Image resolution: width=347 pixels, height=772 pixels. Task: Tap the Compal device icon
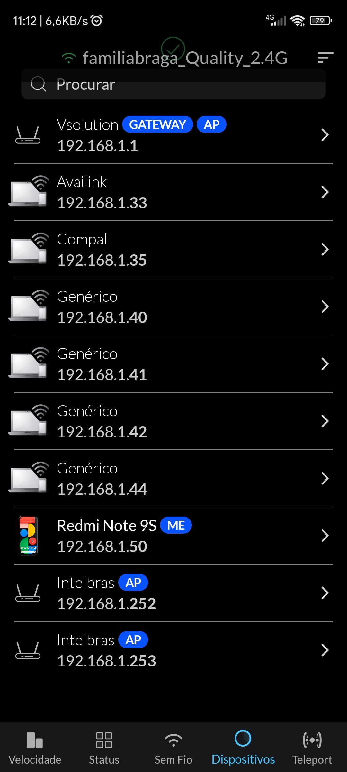(29, 249)
